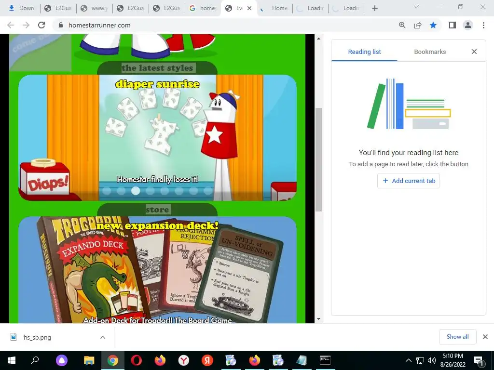Click Show all downloads

[457, 337]
